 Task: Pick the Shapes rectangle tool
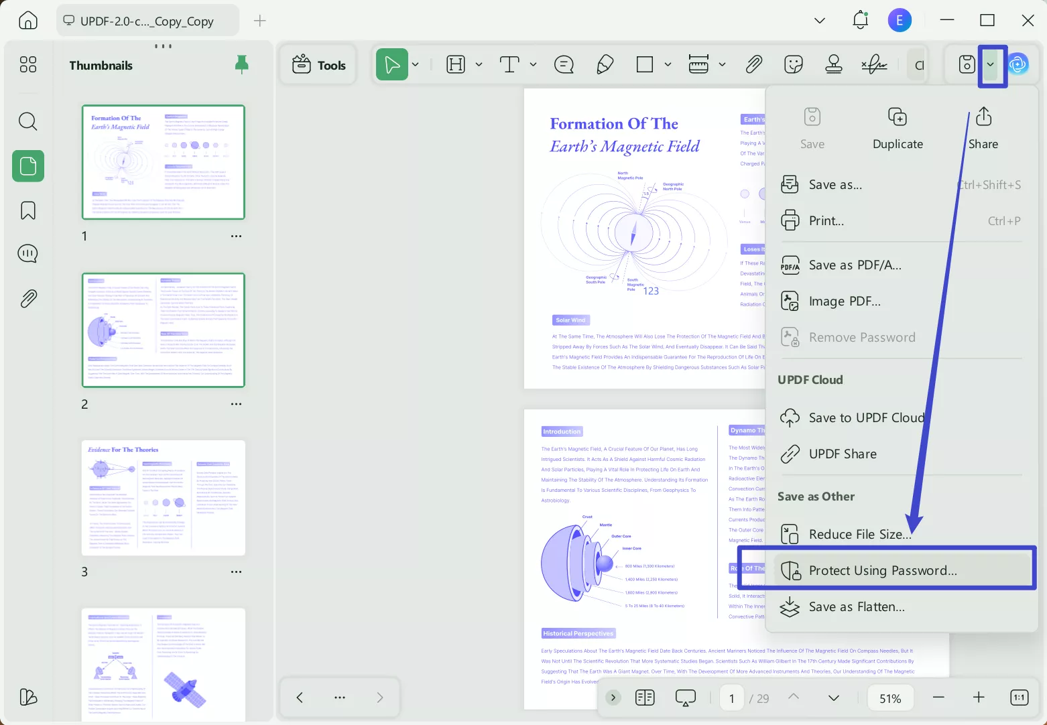click(644, 64)
